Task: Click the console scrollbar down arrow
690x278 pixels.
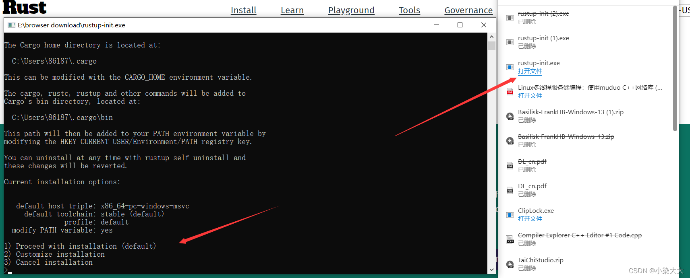Action: pyautogui.click(x=491, y=270)
